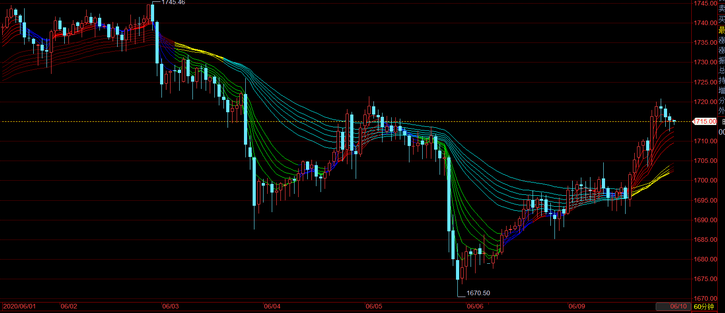
Task: Click the 1695.00 price axis label
Action: 705,200
